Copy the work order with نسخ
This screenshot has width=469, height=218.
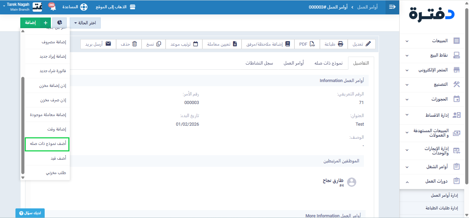tap(153, 44)
